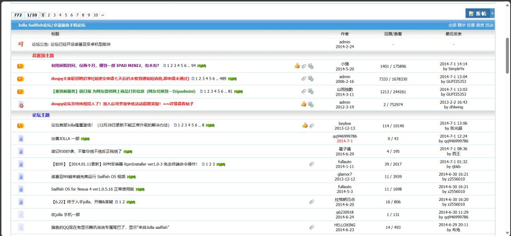Select the 精华 filter tab
This screenshot has height=236, width=511.
461,25
